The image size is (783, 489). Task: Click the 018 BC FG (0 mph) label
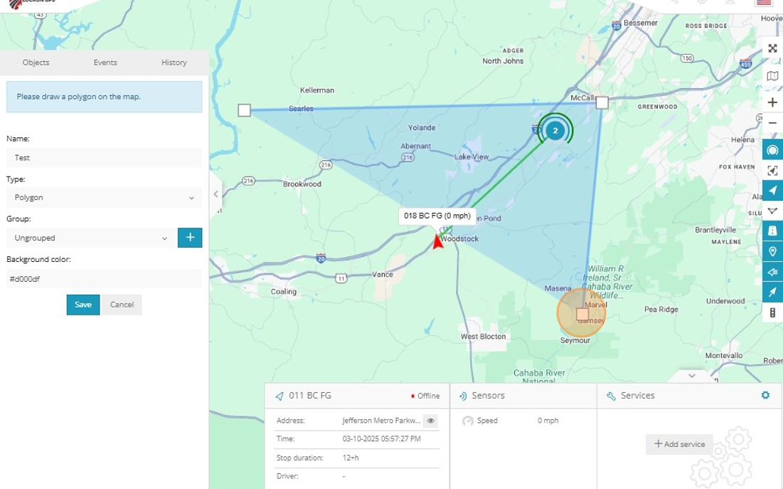click(437, 216)
